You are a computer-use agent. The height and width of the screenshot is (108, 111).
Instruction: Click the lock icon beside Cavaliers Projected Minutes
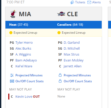click(60, 75)
